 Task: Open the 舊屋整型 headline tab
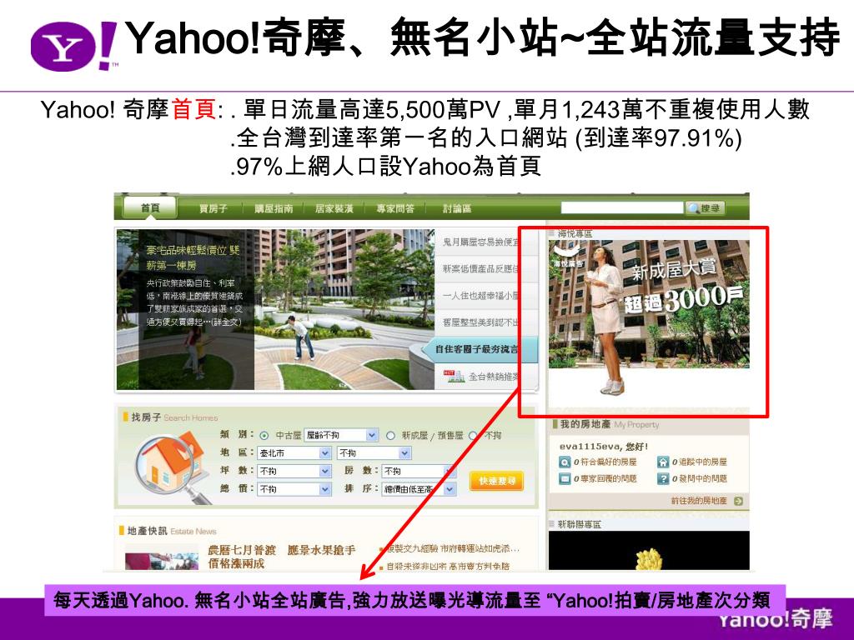coord(480,322)
